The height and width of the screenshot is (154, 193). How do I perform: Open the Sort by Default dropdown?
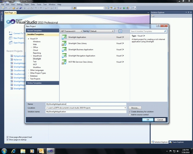102,31
